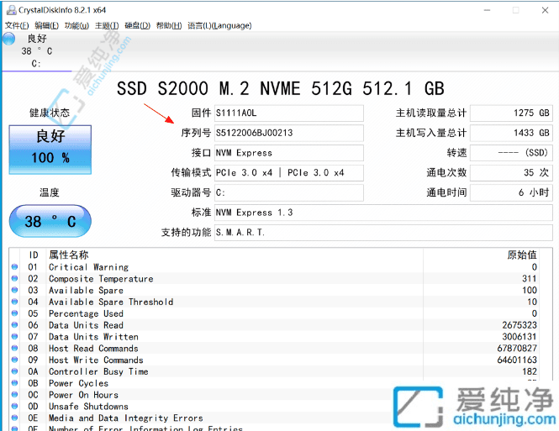This screenshot has height=431, width=559.
Task: Select the Composite Temperature attribute name
Action: [101, 279]
